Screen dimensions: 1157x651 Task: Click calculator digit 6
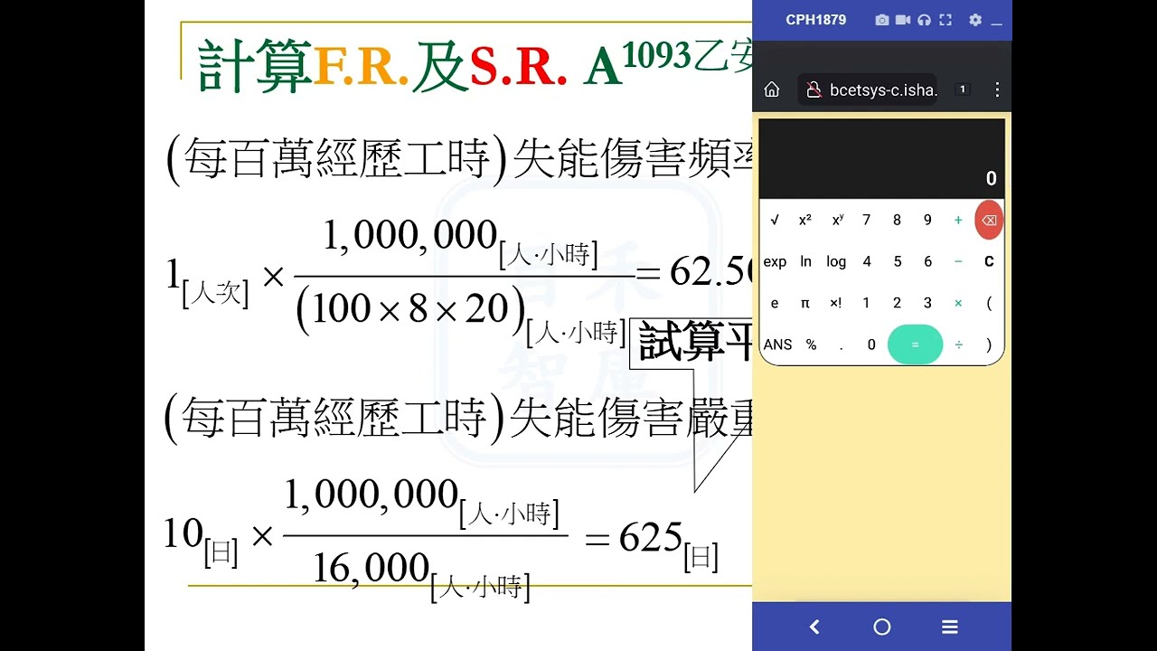[927, 262]
